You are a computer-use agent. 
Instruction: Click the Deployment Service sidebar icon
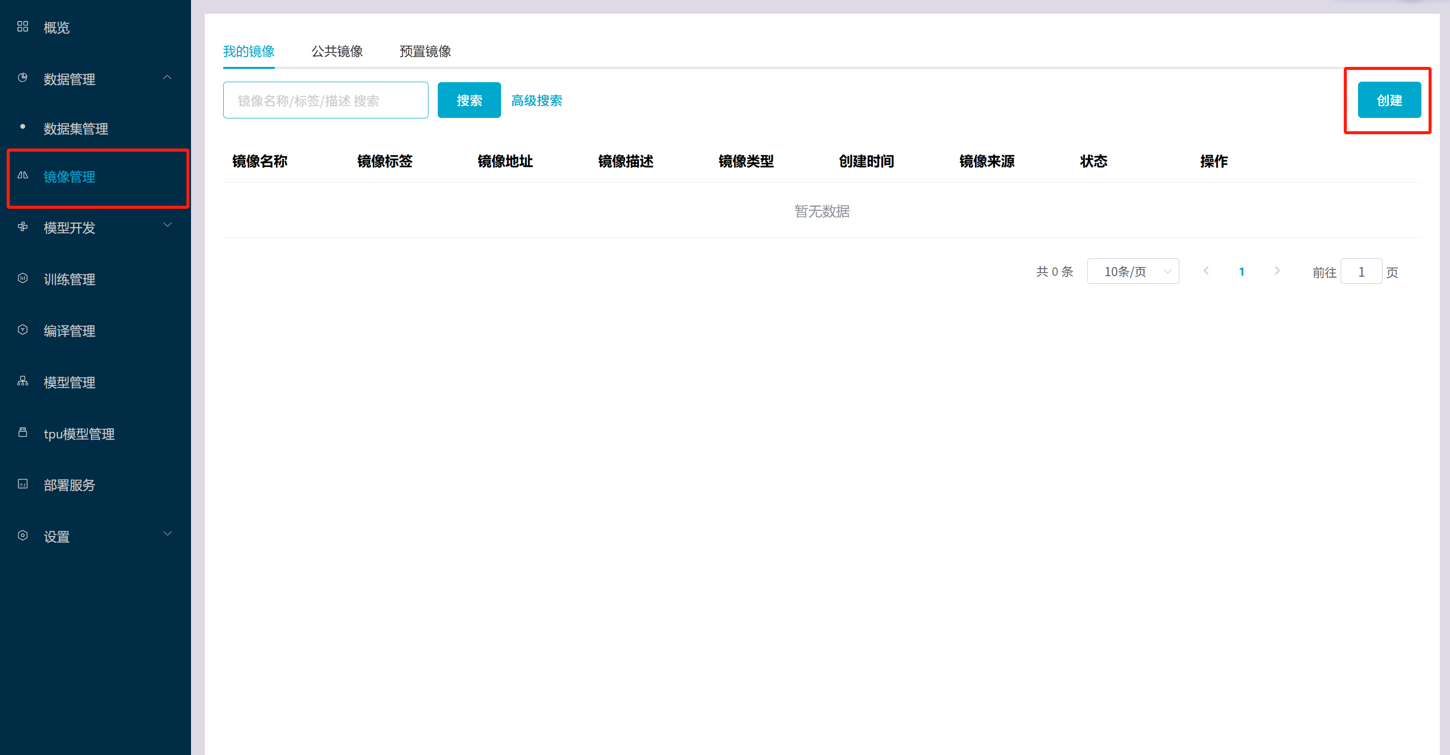click(22, 484)
